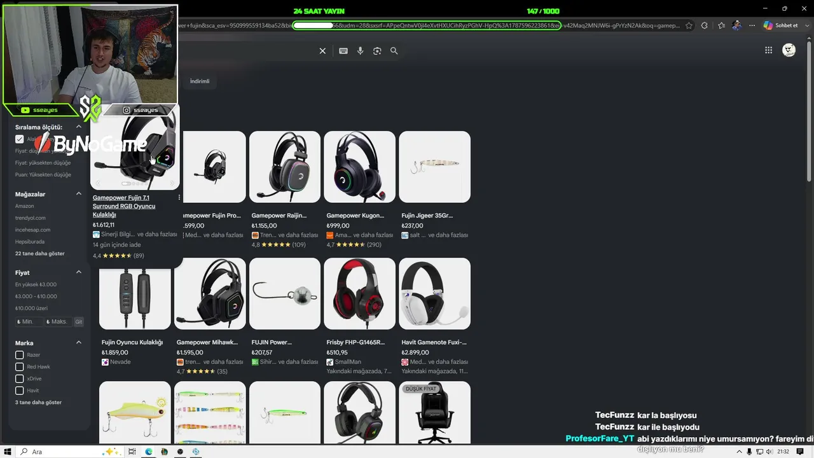
Task: Open Gamepower Fujin 7.1 Surround RGB title link
Action: (x=124, y=206)
